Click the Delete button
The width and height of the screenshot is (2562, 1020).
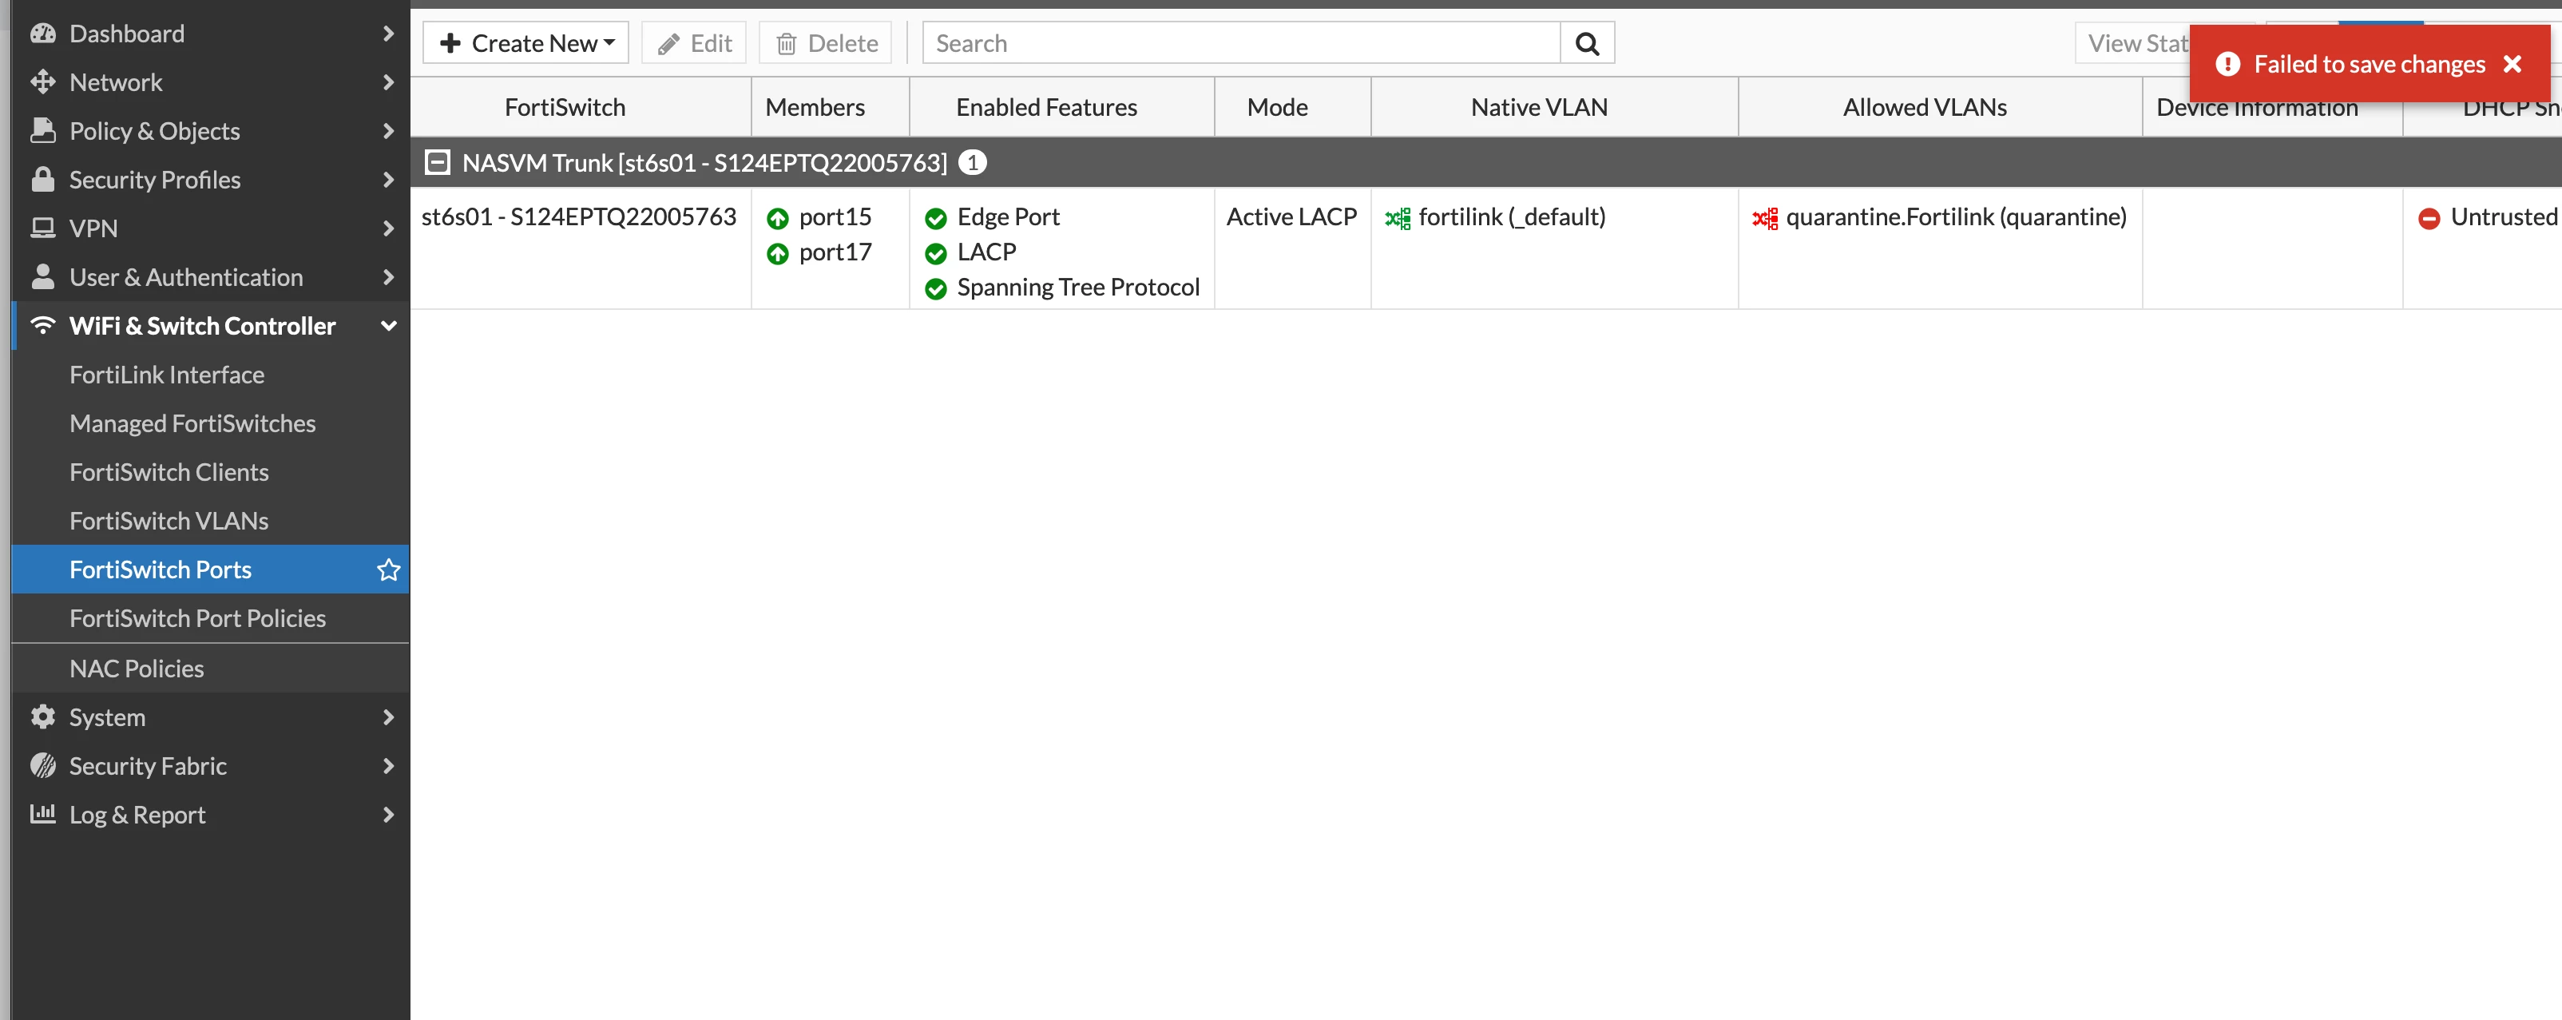pyautogui.click(x=826, y=43)
